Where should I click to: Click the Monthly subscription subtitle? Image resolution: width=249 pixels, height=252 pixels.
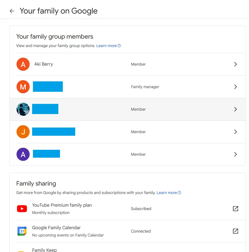(x=51, y=213)
